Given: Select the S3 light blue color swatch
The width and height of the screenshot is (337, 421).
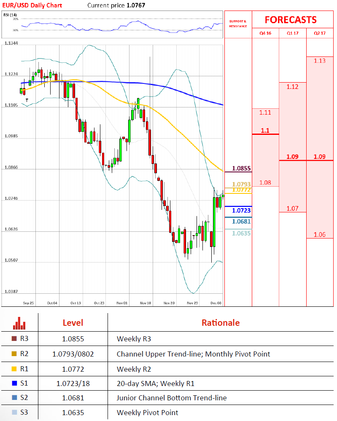Looking at the screenshot, I should [14, 412].
